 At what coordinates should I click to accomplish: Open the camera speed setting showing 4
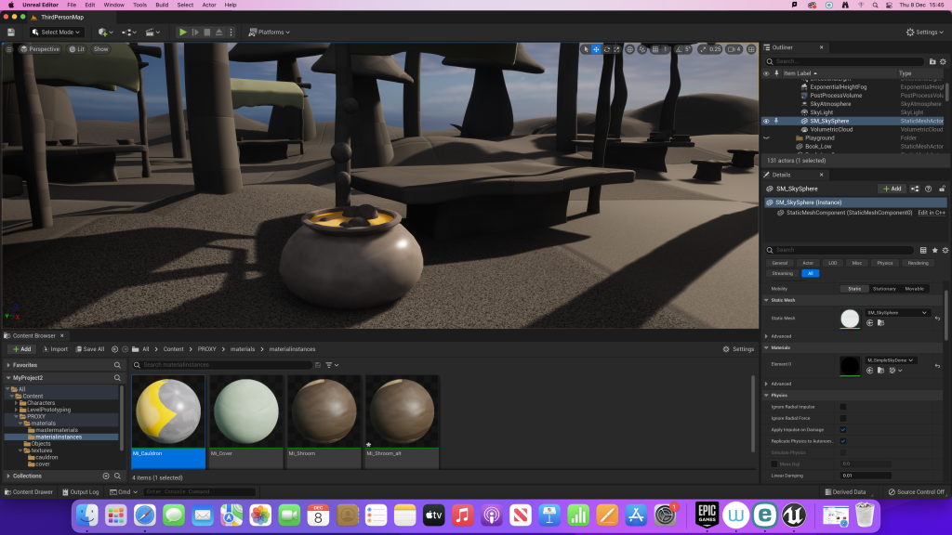(x=734, y=49)
